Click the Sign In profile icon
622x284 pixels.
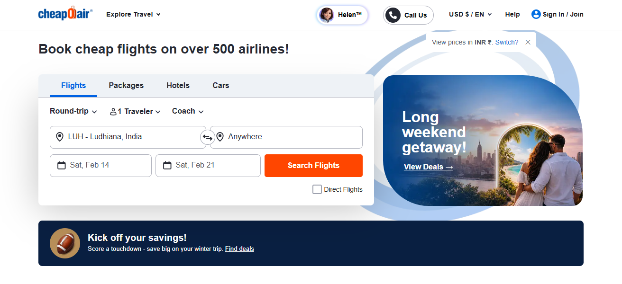tap(536, 14)
